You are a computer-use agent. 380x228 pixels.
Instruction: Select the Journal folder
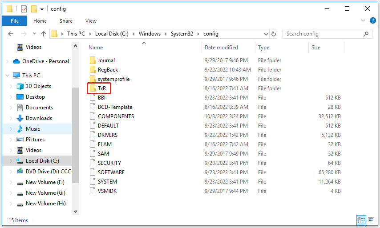tap(106, 60)
